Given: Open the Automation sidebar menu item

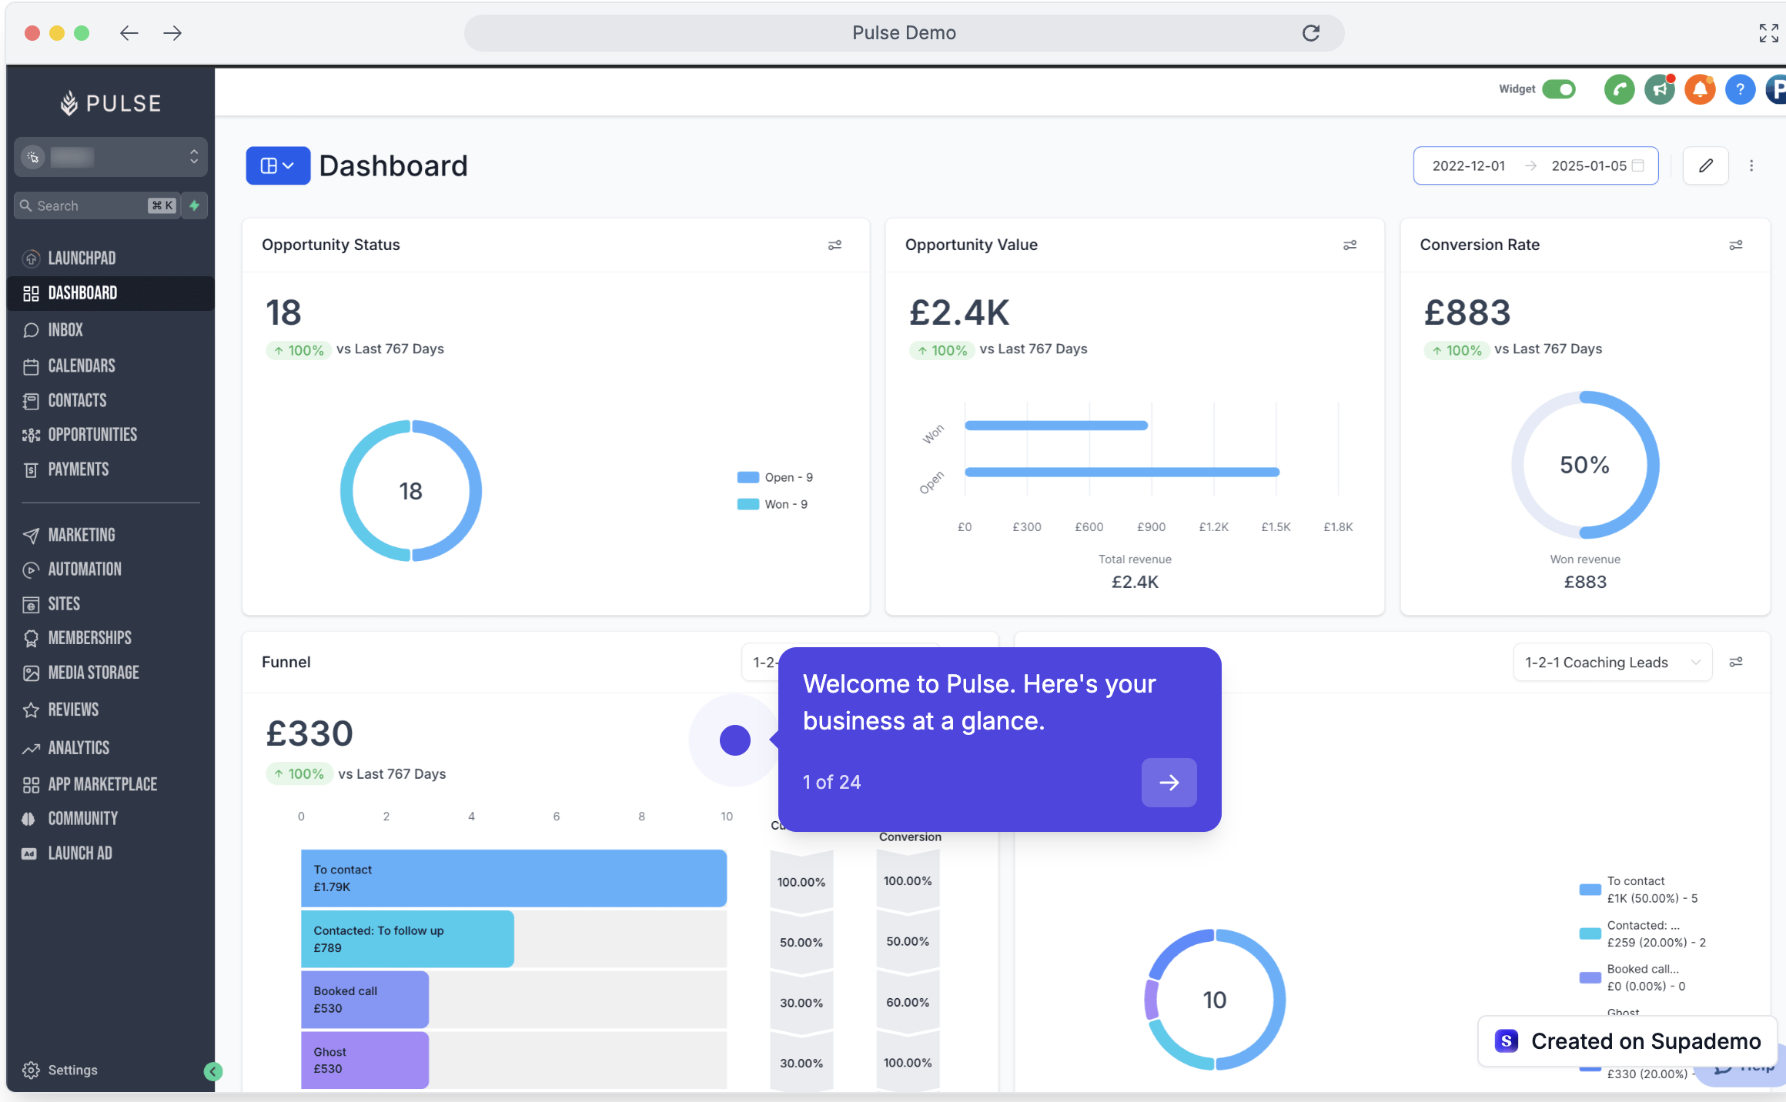Looking at the screenshot, I should click(x=85, y=569).
